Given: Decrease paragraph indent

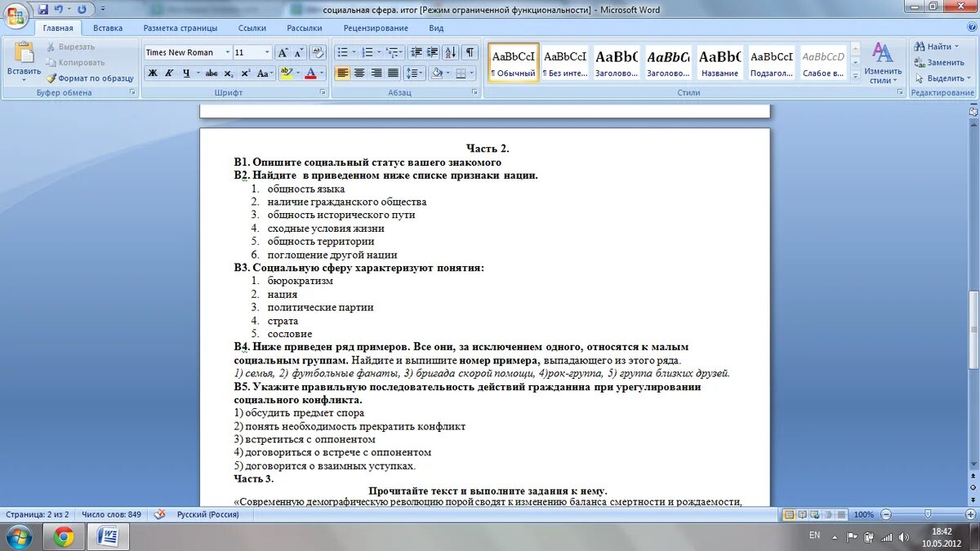Looking at the screenshot, I should tap(416, 52).
